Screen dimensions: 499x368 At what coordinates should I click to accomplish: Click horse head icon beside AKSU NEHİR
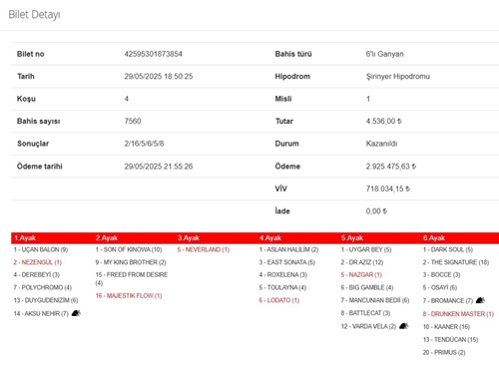pos(76,313)
